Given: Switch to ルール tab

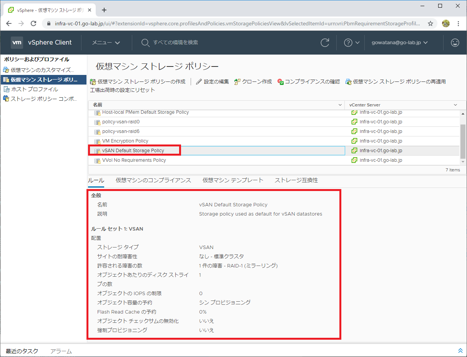Looking at the screenshot, I should (96, 180).
